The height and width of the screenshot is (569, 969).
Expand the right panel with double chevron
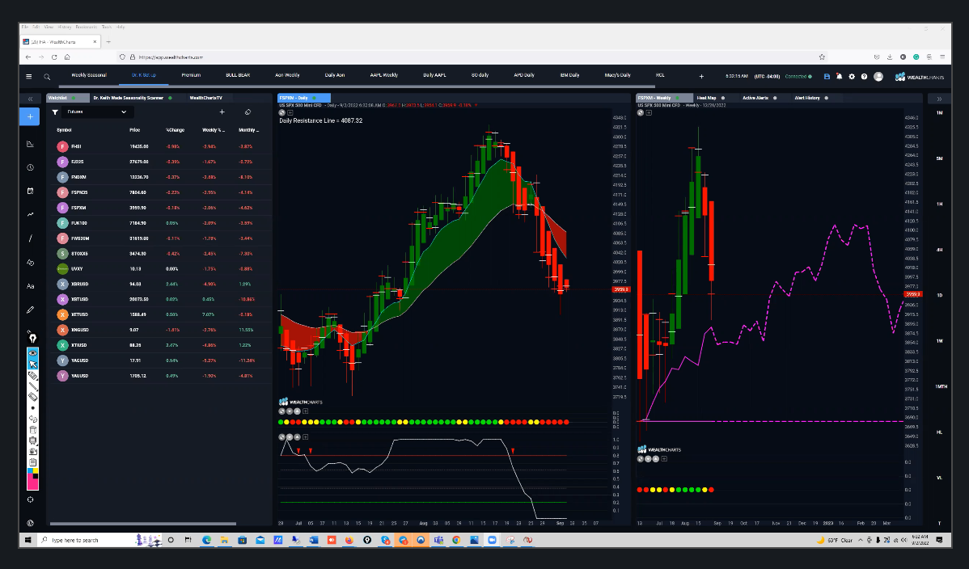[x=939, y=99]
